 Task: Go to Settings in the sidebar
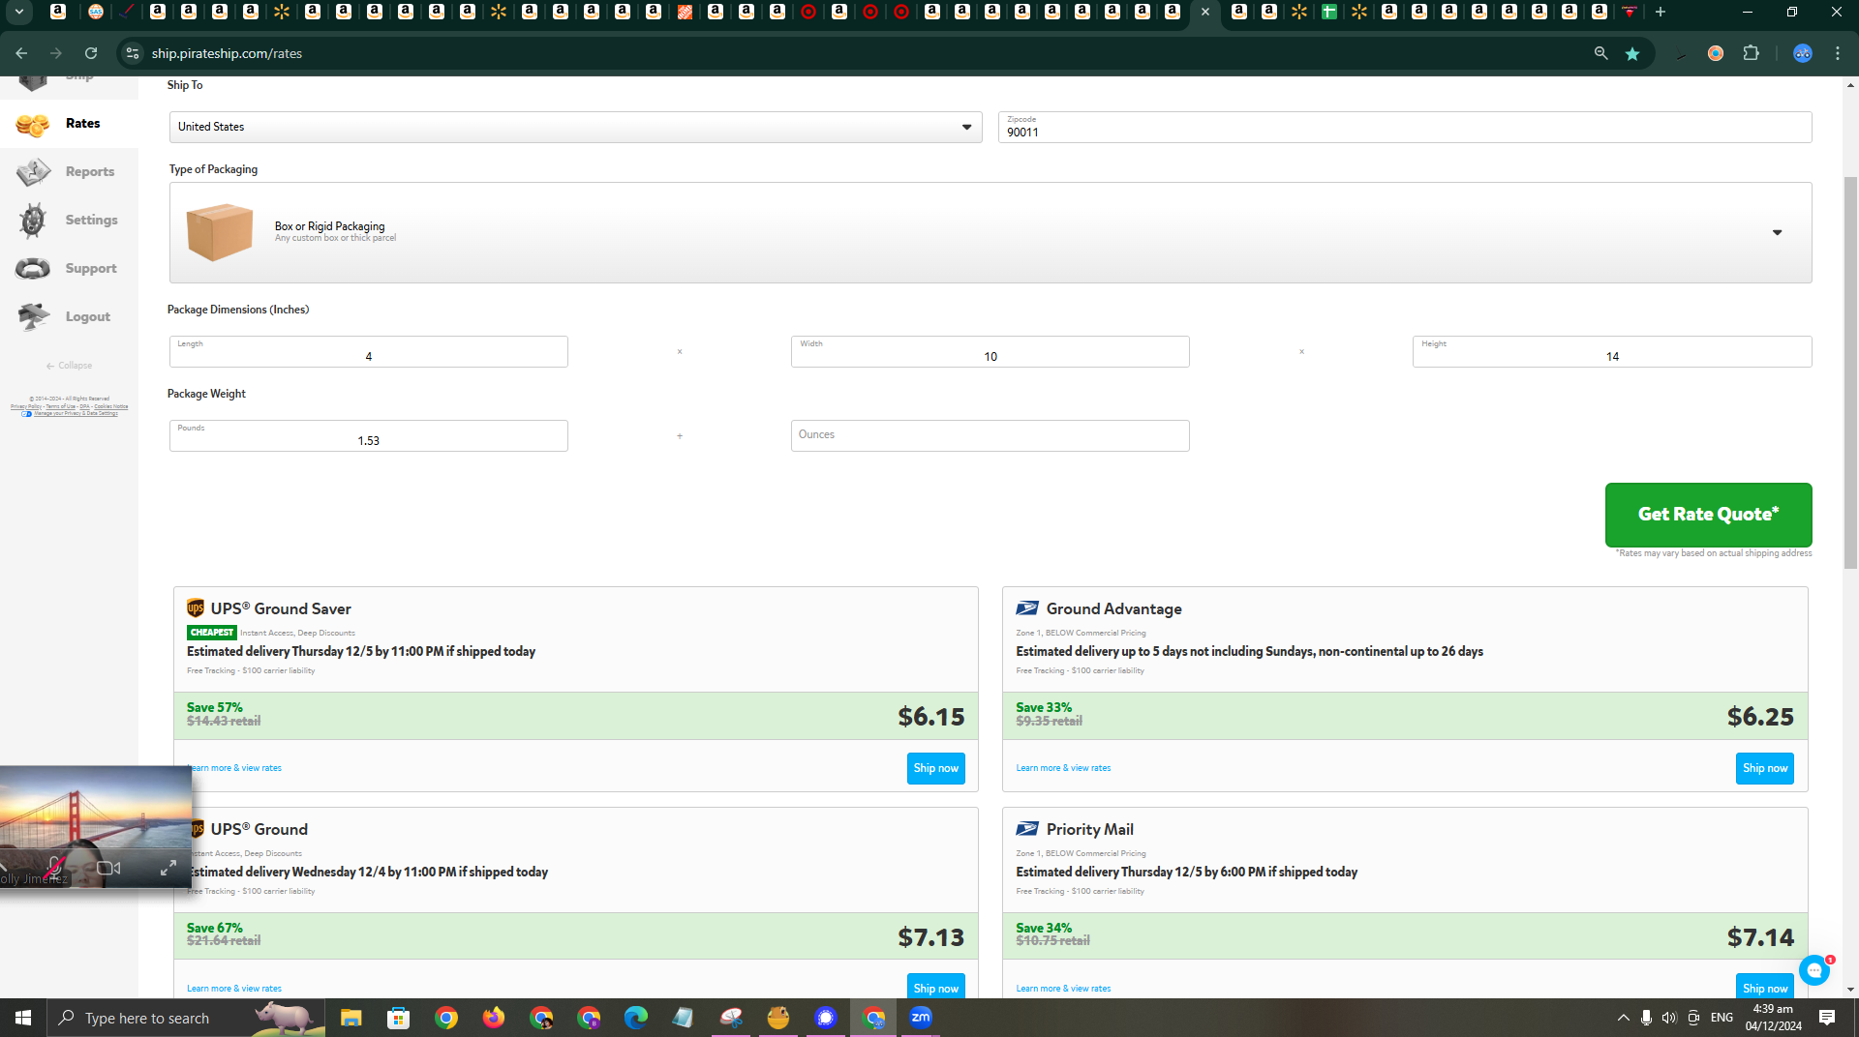click(x=69, y=221)
